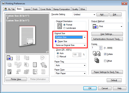This screenshot has width=129, height=93.
Task: Choose Manual zoom option
Action: (58, 57)
